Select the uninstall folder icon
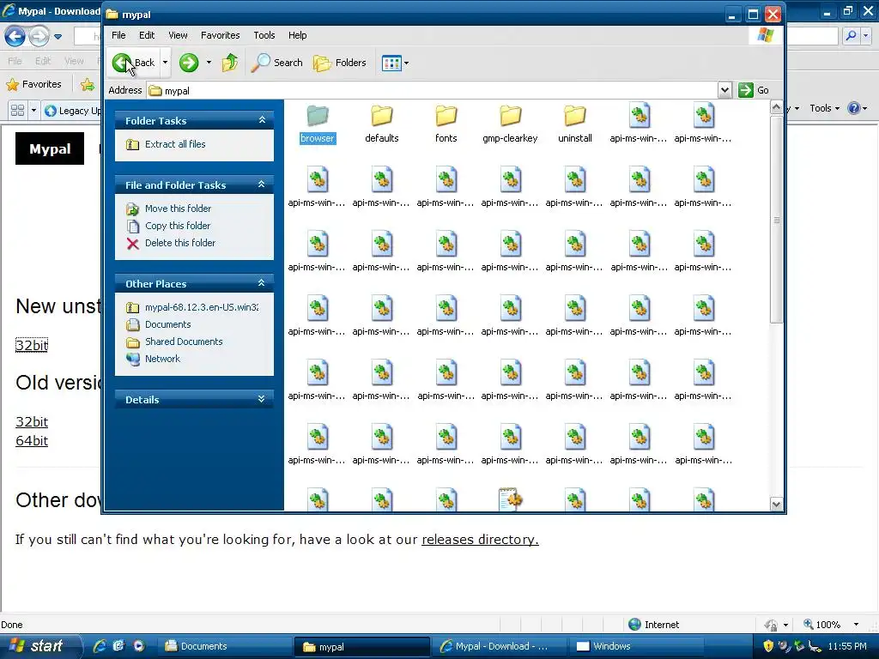This screenshot has height=659, width=879. [x=574, y=117]
